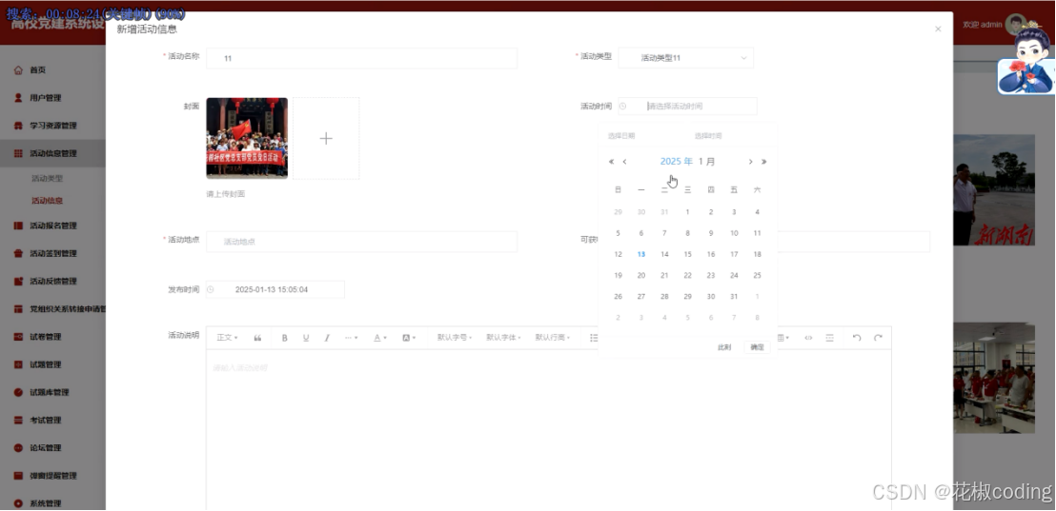Insert a blockquote in the editor
Image resolution: width=1056 pixels, height=511 pixels.
click(257, 338)
